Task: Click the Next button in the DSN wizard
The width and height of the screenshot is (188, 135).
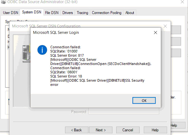Action: click(x=101, y=130)
